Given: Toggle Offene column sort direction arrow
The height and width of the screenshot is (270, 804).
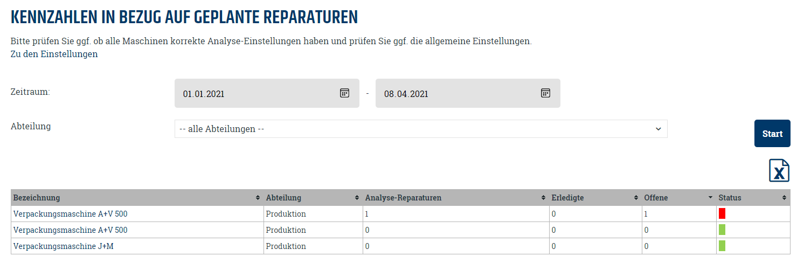Looking at the screenshot, I should pyautogui.click(x=710, y=198).
